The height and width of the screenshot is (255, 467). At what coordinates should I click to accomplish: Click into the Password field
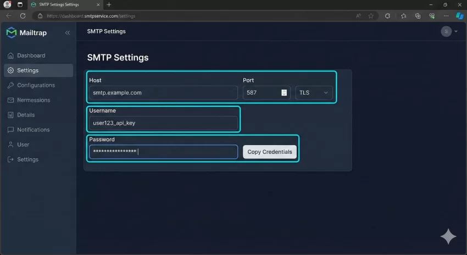click(x=163, y=152)
